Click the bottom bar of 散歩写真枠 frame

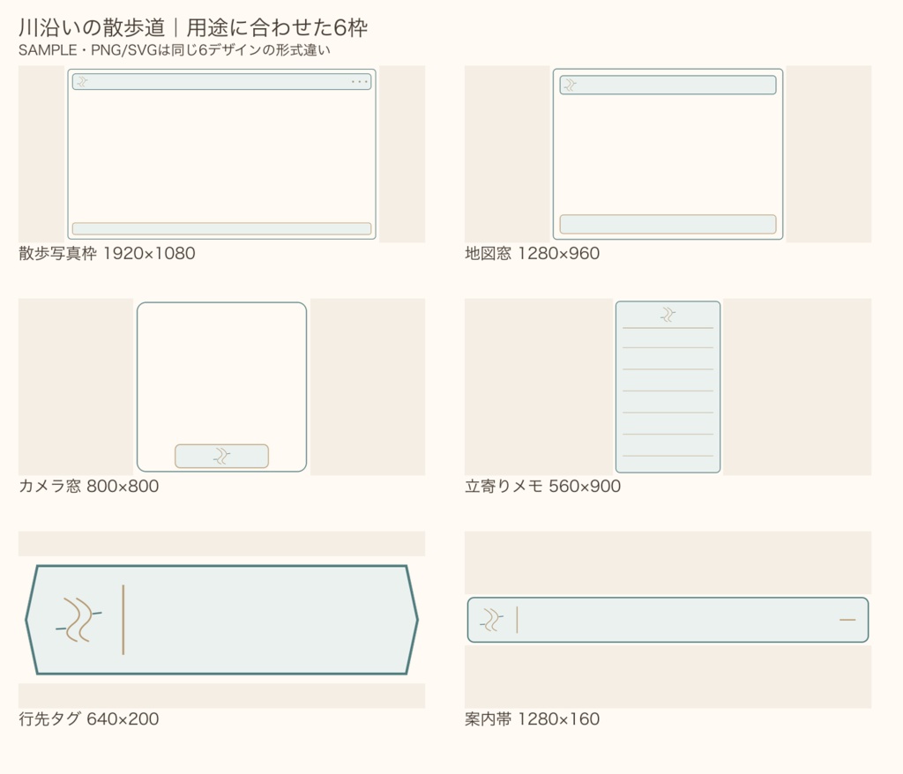[221, 228]
